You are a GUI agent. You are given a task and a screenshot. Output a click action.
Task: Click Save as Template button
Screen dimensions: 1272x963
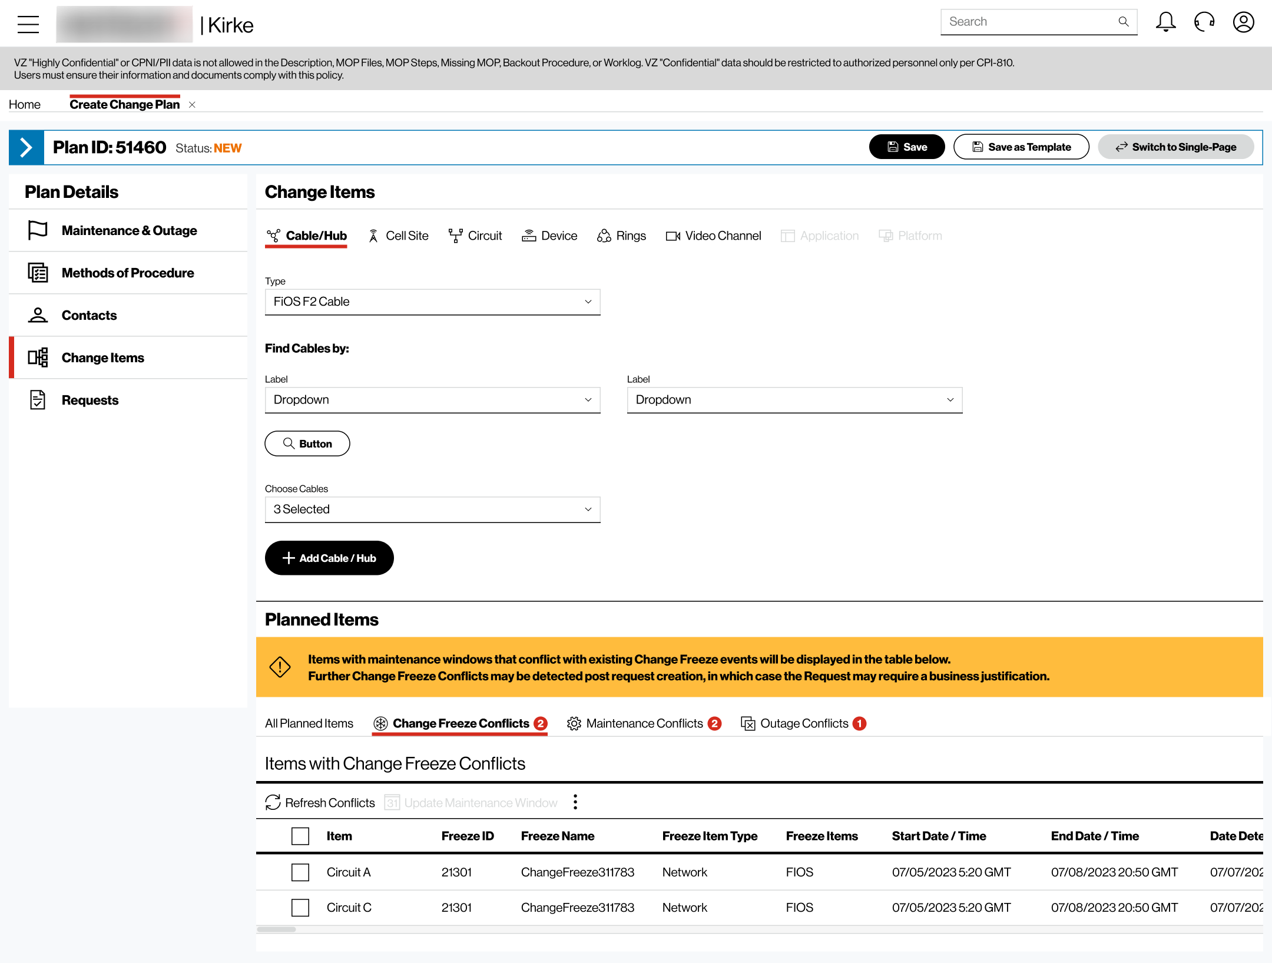pyautogui.click(x=1022, y=147)
